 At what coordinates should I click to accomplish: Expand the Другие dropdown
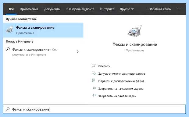(127, 9)
